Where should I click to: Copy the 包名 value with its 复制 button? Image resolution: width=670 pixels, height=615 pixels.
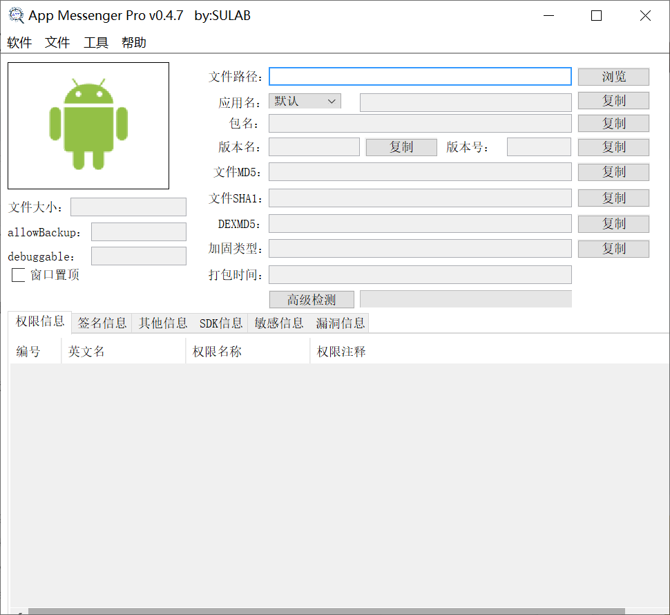point(613,123)
